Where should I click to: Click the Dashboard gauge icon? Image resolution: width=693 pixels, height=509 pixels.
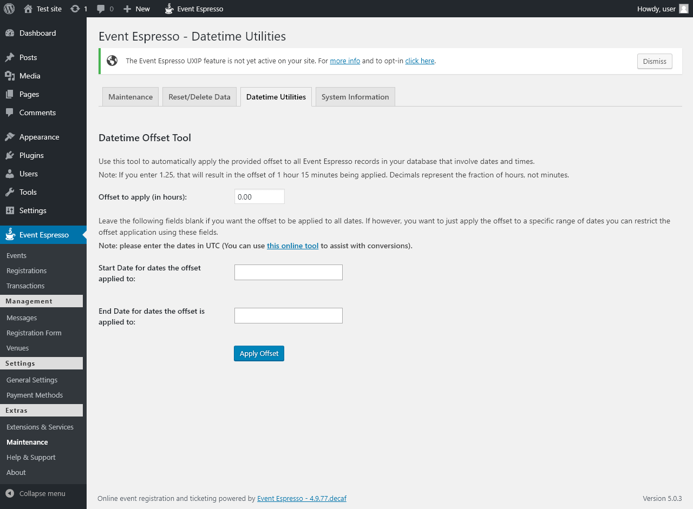coord(10,33)
